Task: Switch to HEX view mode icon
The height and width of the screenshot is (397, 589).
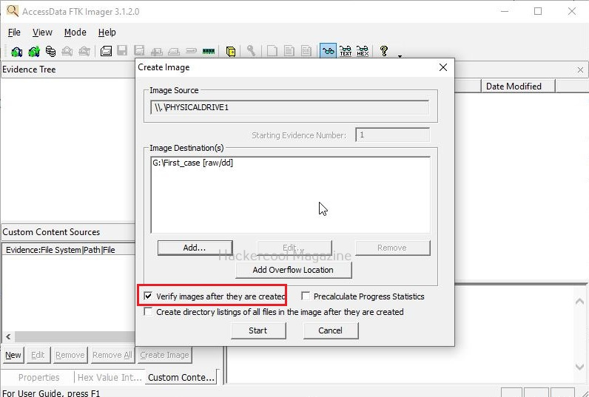Action: (363, 51)
